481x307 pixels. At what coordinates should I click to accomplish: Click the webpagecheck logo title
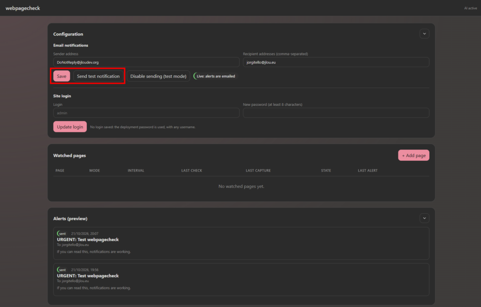click(23, 8)
